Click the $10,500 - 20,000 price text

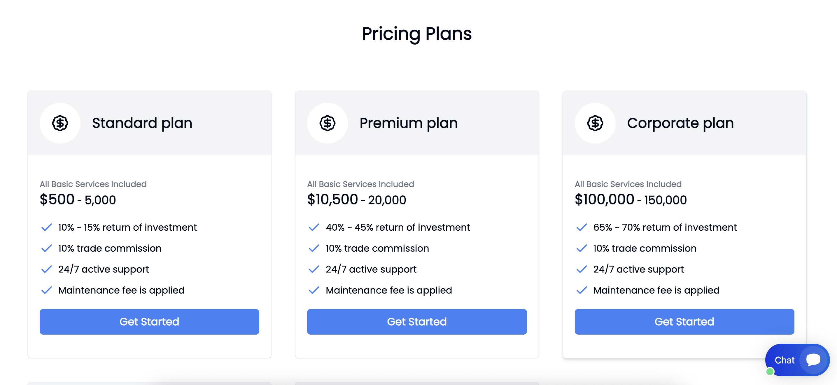[356, 199]
